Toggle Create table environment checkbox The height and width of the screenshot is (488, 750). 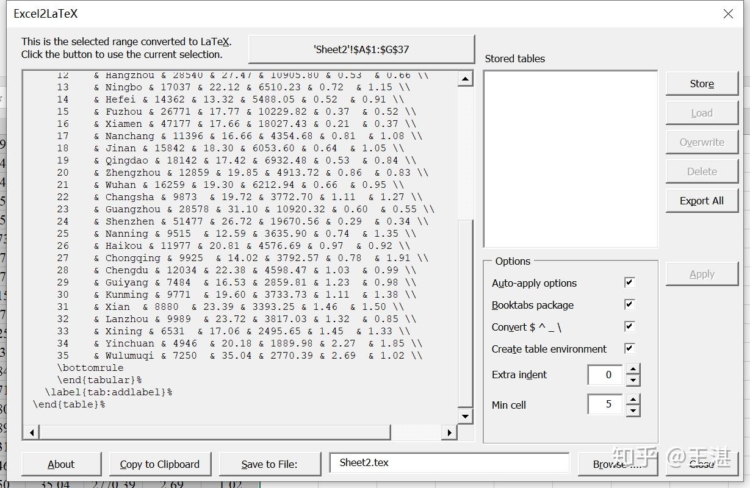[x=630, y=348]
